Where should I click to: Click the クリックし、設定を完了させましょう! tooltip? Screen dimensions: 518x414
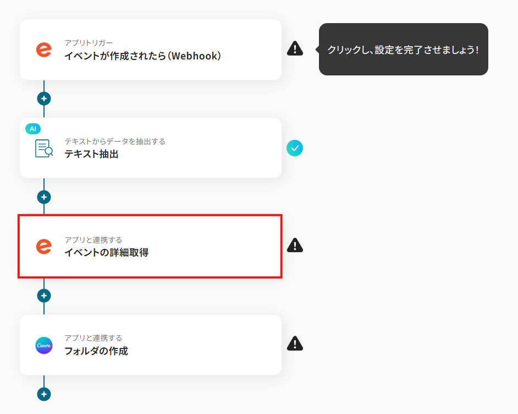point(403,49)
